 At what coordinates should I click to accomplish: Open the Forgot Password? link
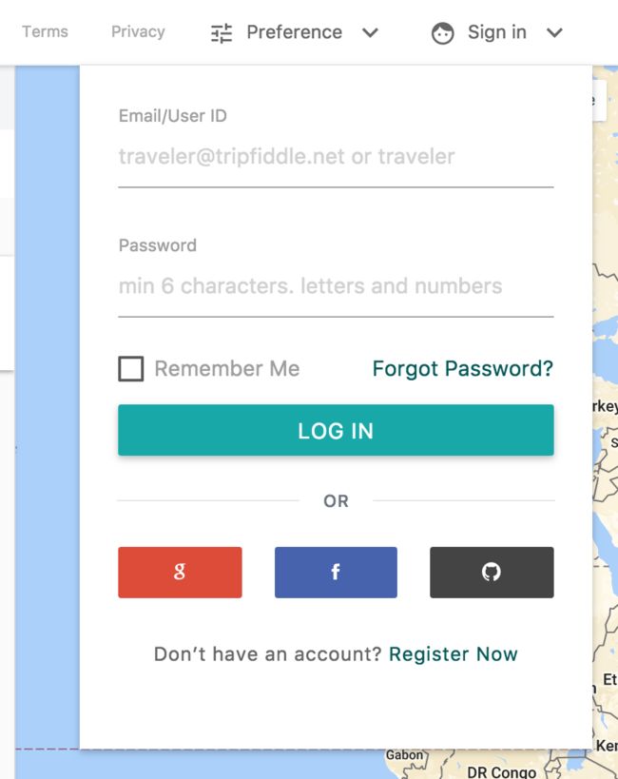click(x=463, y=369)
